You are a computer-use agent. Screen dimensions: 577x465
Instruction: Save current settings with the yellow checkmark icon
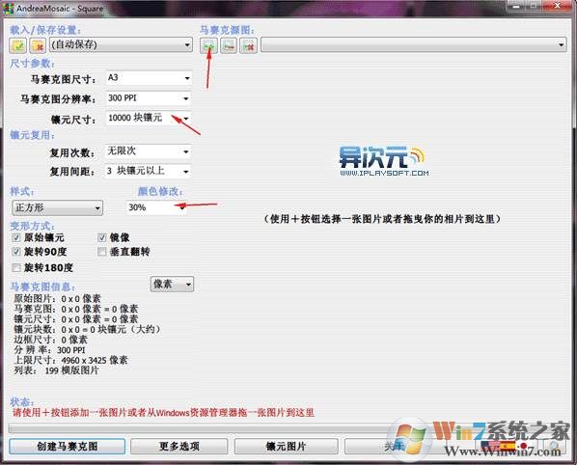(17, 45)
